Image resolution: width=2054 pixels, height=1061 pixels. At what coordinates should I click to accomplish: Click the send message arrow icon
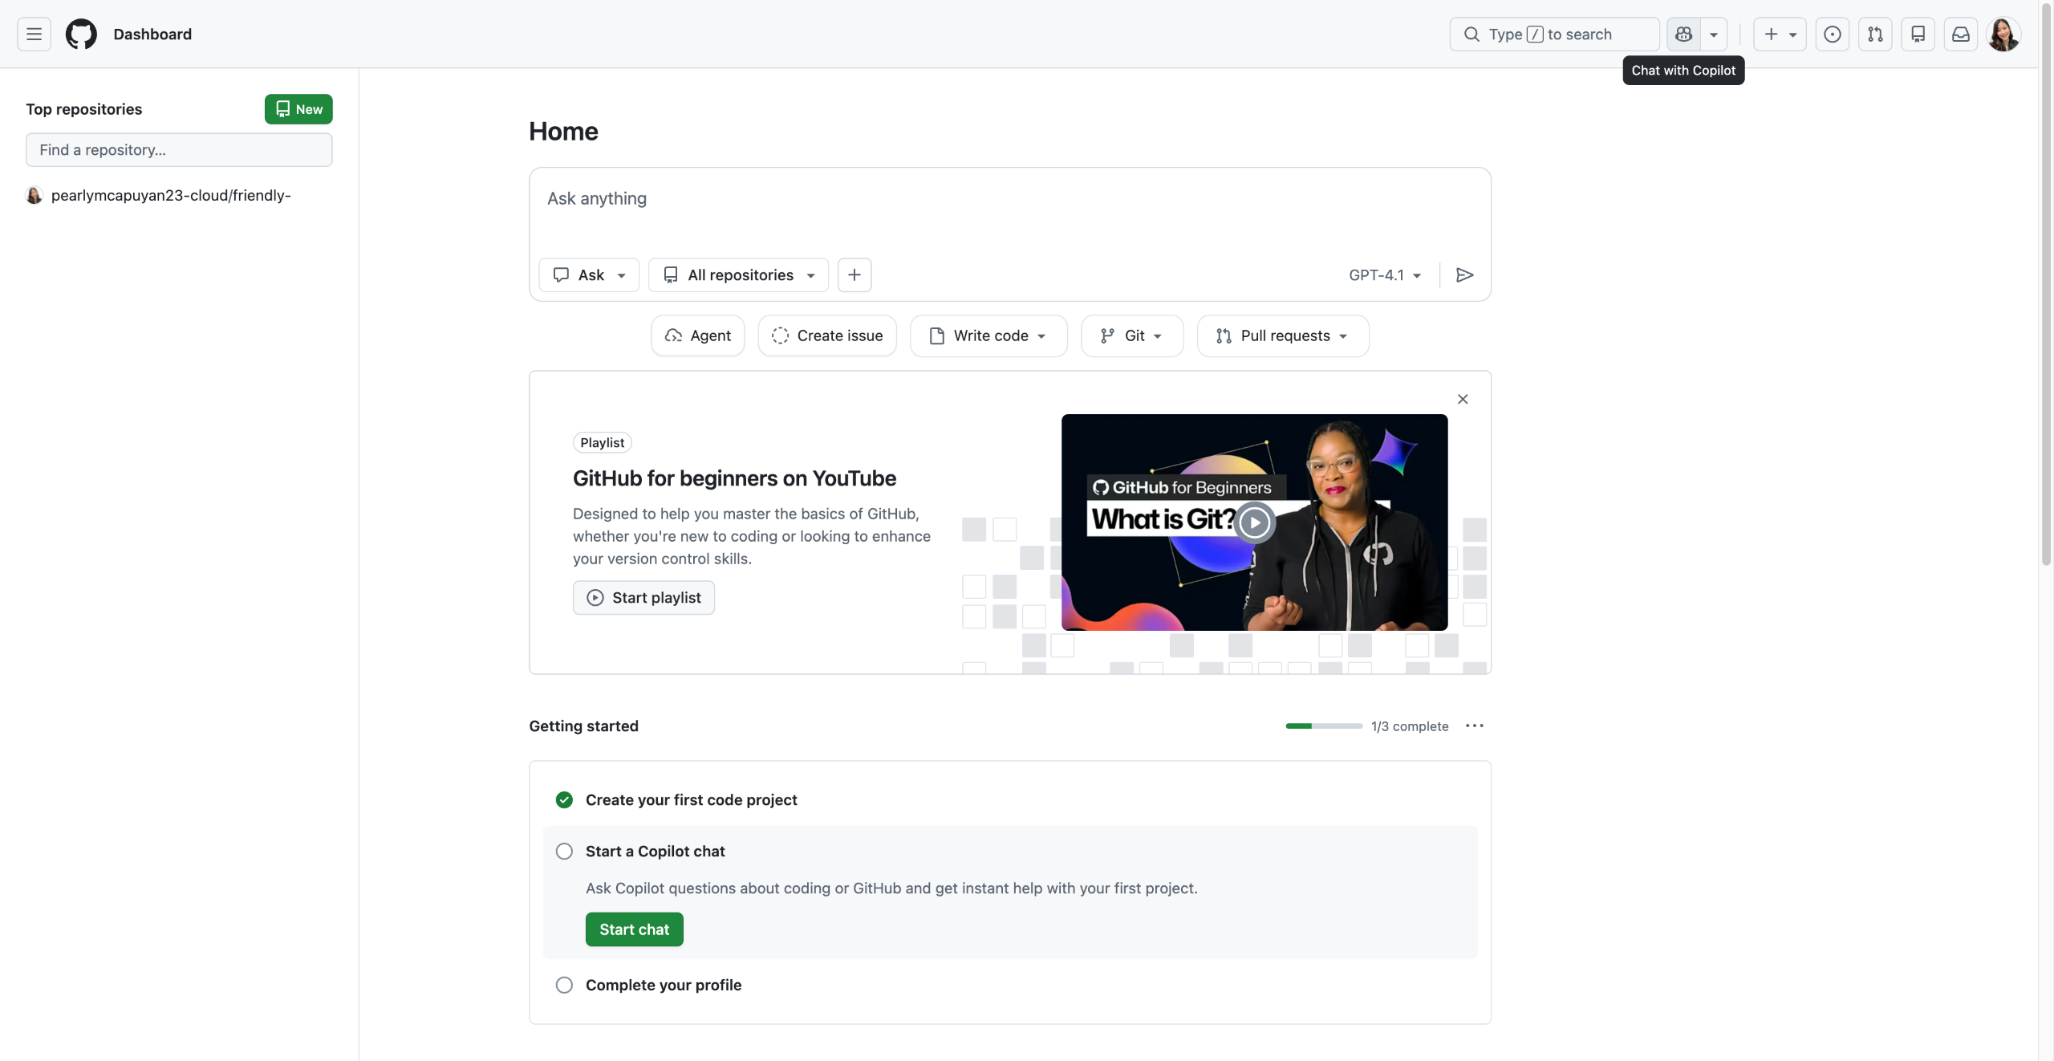(1464, 275)
